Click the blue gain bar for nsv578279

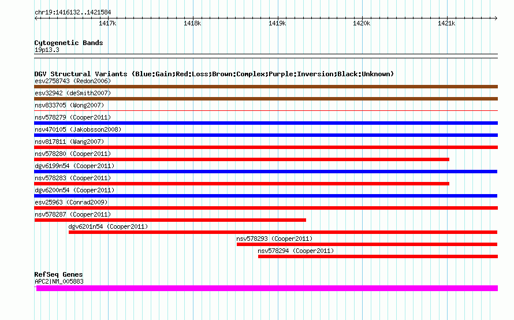(x=266, y=123)
